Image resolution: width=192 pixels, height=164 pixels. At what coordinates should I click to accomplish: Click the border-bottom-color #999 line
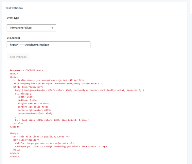pyautogui.click(x=35, y=113)
